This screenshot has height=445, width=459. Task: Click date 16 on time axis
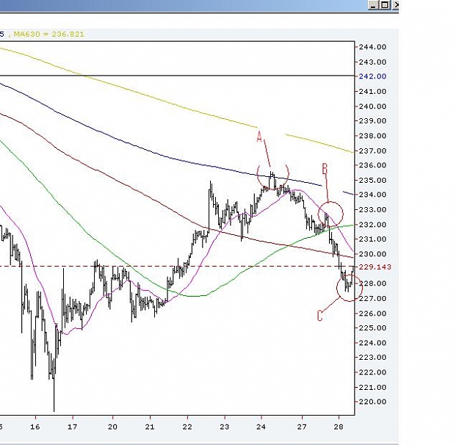click(x=35, y=427)
